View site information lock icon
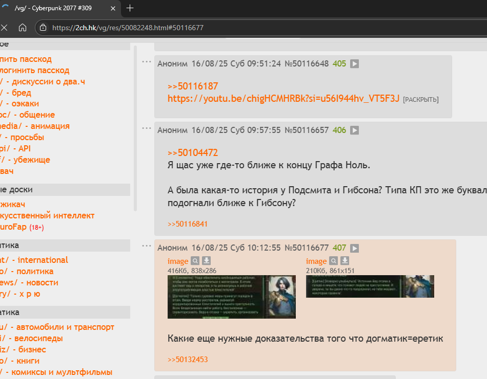 pos(43,28)
